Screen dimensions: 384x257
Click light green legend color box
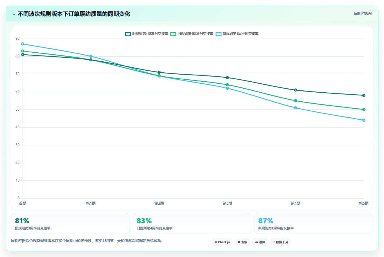pos(173,34)
